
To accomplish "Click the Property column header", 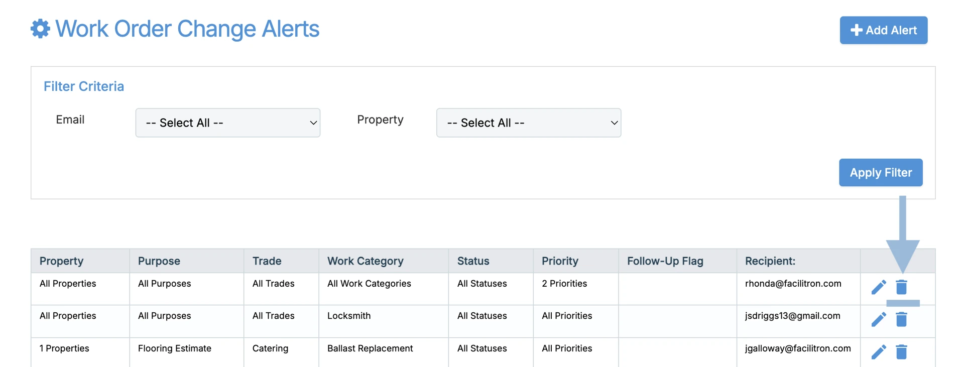I will [x=61, y=261].
